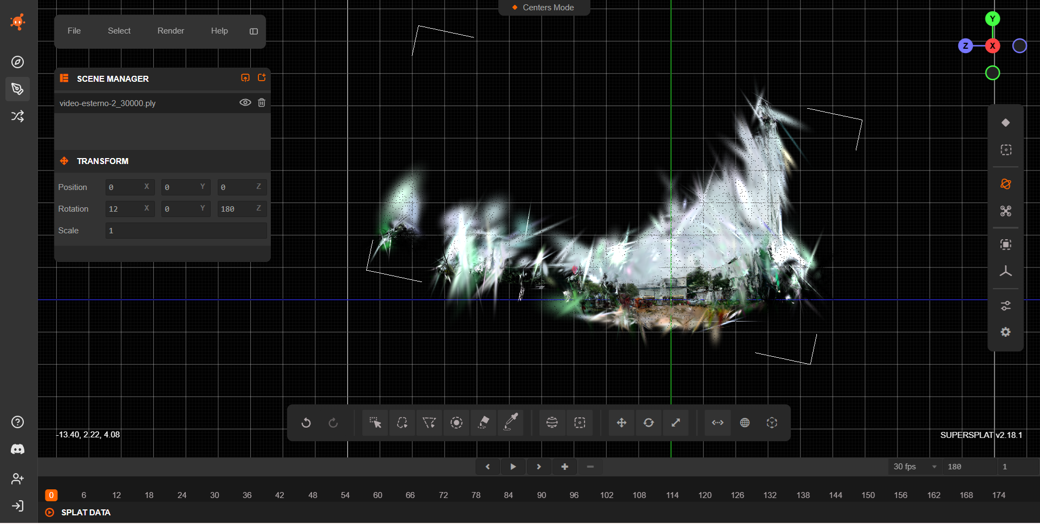This screenshot has width=1040, height=524.
Task: Activate the measure tool with double arrow
Action: click(x=718, y=423)
